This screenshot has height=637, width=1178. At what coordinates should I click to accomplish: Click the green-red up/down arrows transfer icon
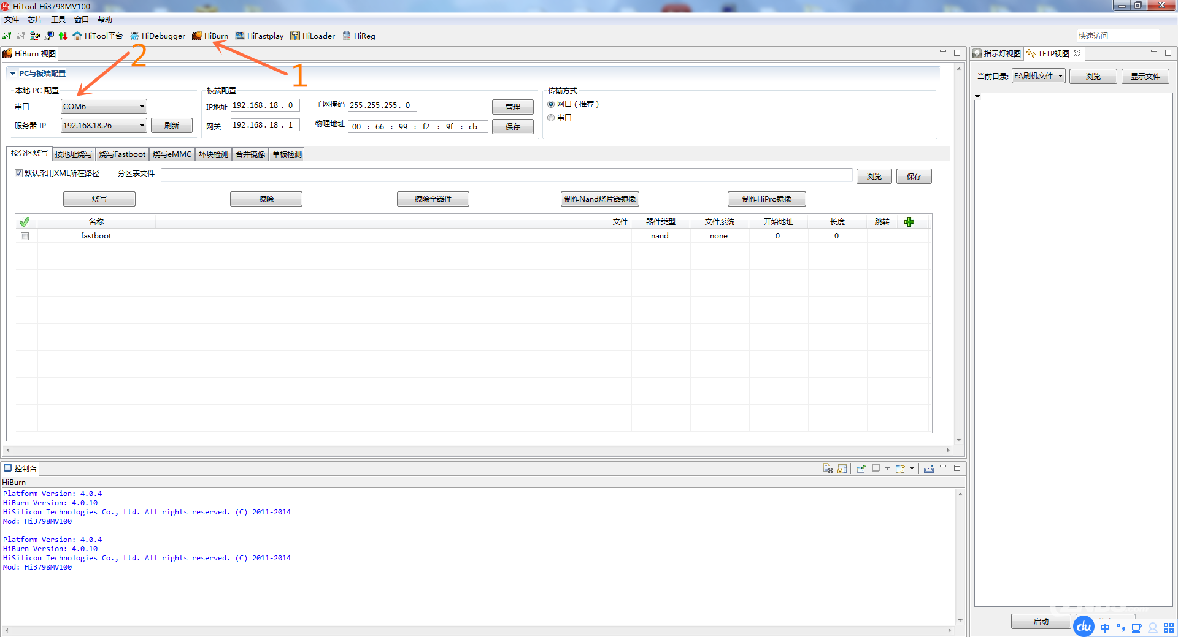click(x=63, y=36)
